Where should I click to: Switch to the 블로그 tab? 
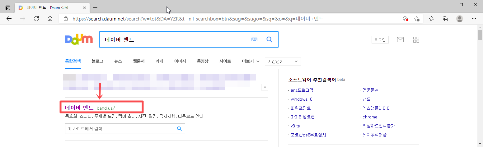click(x=97, y=61)
